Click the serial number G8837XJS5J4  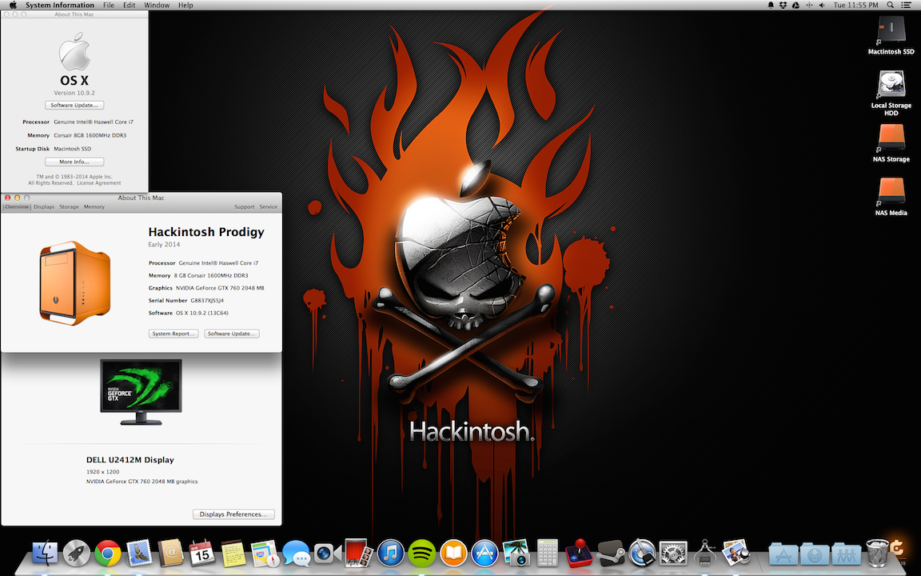(207, 300)
